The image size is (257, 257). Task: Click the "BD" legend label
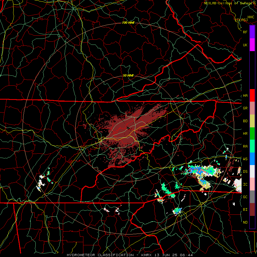tap(245, 121)
